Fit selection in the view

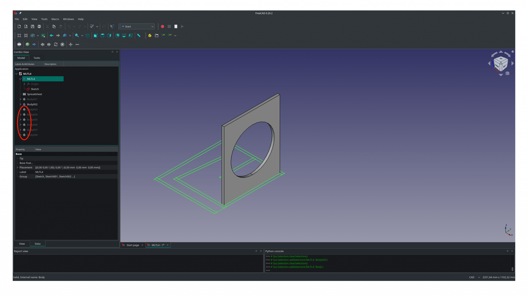(x=26, y=36)
